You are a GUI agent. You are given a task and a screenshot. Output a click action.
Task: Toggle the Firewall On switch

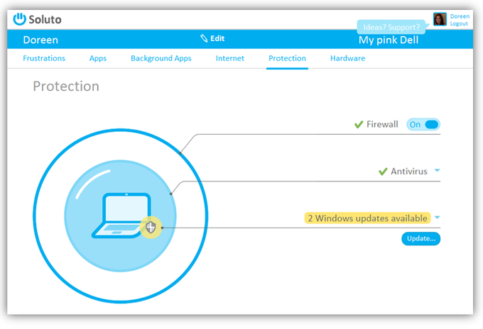click(423, 125)
